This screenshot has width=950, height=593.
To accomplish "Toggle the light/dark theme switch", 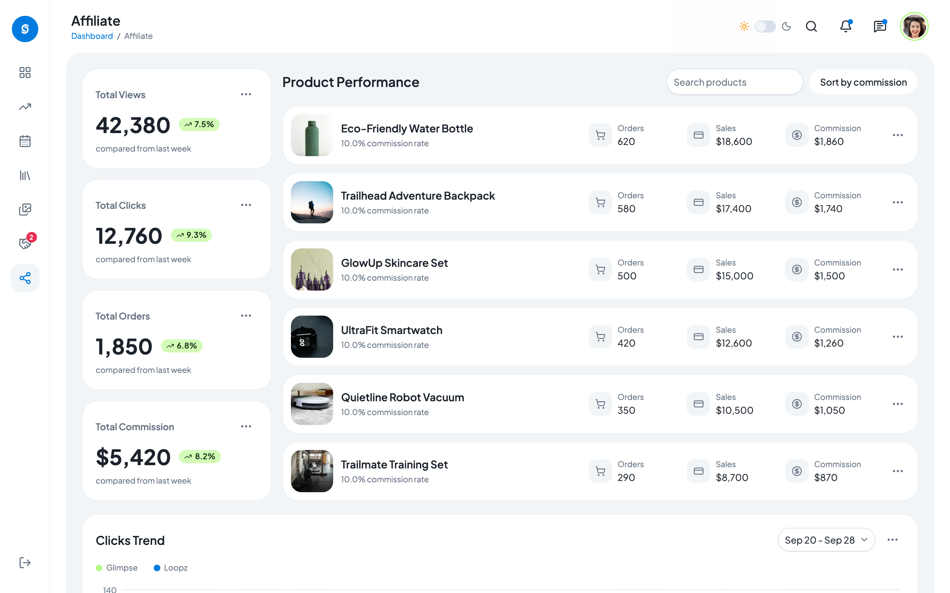I will coord(765,26).
